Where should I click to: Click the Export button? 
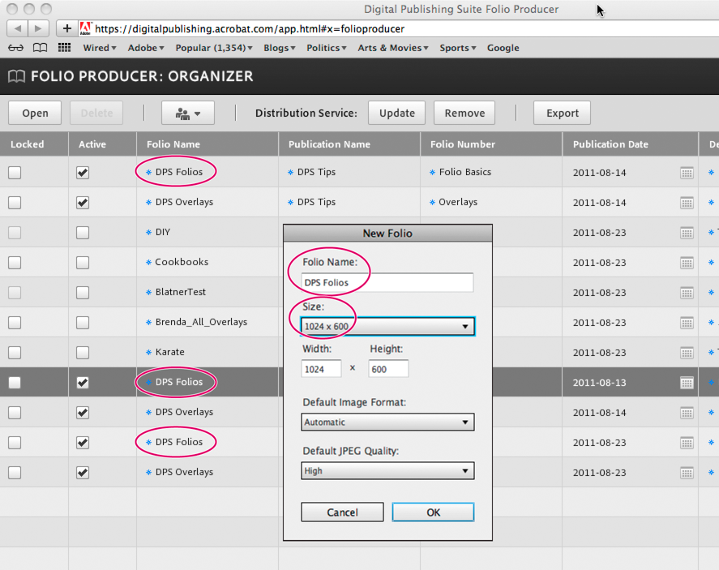click(563, 113)
